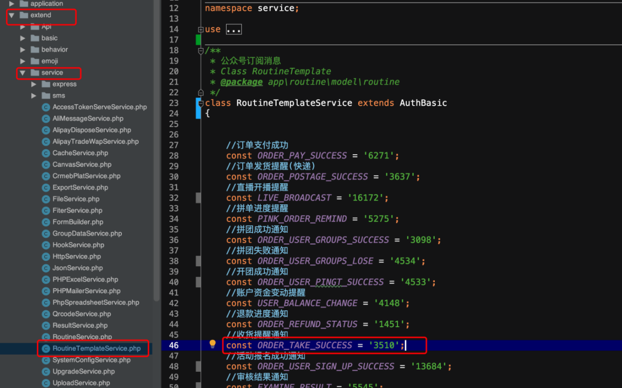Expand the behavior folder arrow
Screen dimensions: 622x388
point(23,50)
